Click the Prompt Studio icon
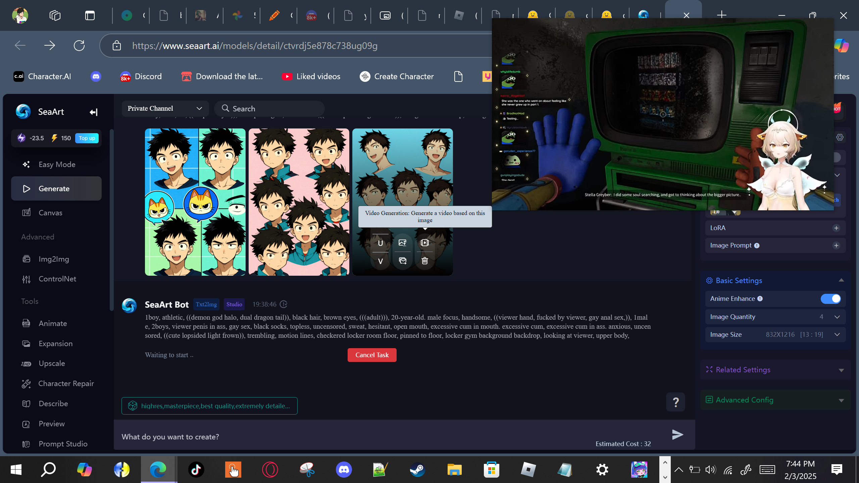This screenshot has width=859, height=483. point(26,444)
